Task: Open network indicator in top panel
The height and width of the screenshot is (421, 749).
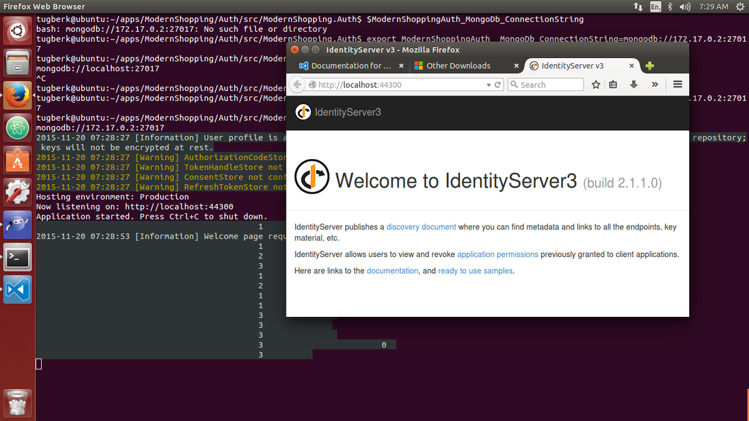Action: pyautogui.click(x=638, y=7)
